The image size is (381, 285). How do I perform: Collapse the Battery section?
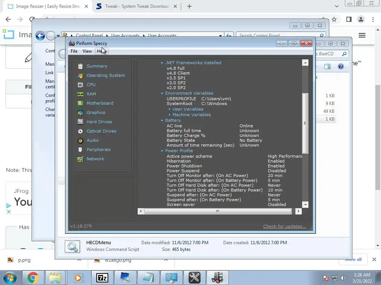point(162,121)
